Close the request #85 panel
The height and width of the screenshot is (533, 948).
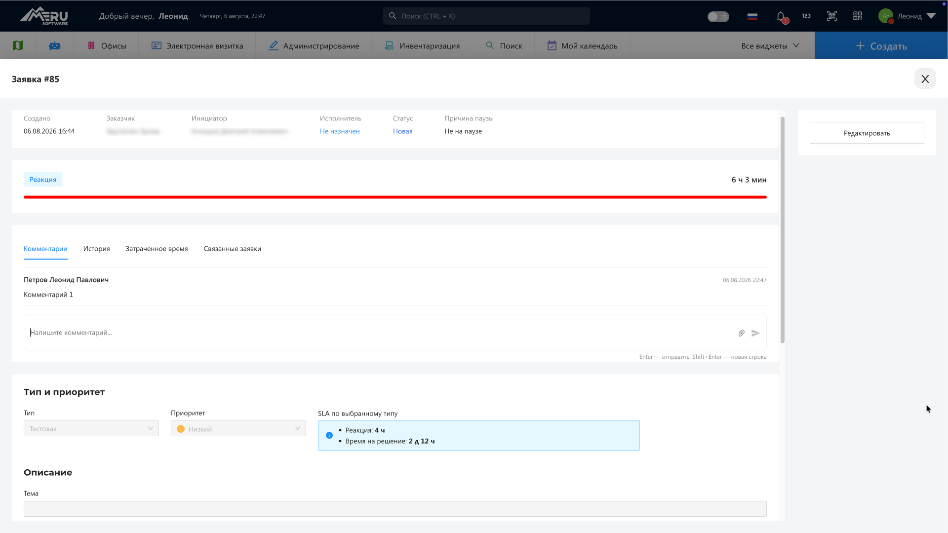tap(925, 79)
